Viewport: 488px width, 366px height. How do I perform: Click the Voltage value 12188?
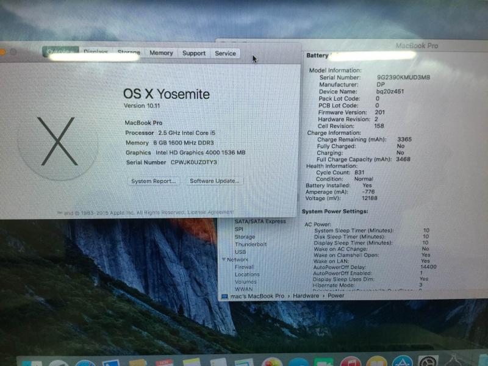coord(370,198)
